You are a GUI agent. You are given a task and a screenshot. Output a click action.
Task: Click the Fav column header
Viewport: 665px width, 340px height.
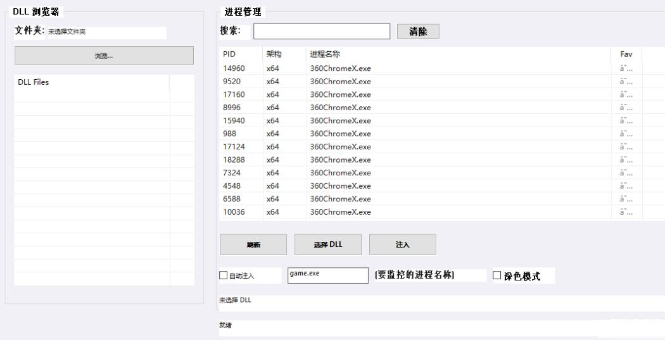pos(626,54)
